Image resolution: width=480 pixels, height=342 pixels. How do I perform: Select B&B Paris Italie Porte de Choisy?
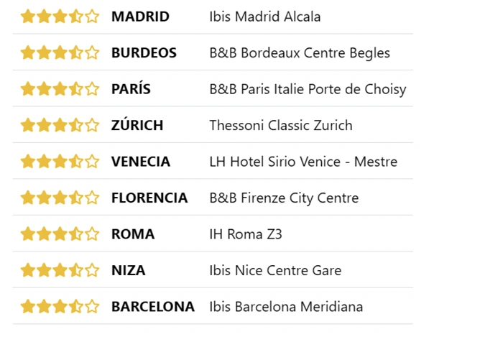(308, 89)
